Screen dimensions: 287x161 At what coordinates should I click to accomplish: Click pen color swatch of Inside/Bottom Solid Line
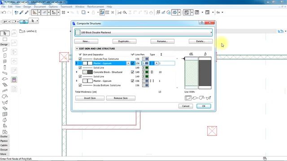(x=145, y=85)
